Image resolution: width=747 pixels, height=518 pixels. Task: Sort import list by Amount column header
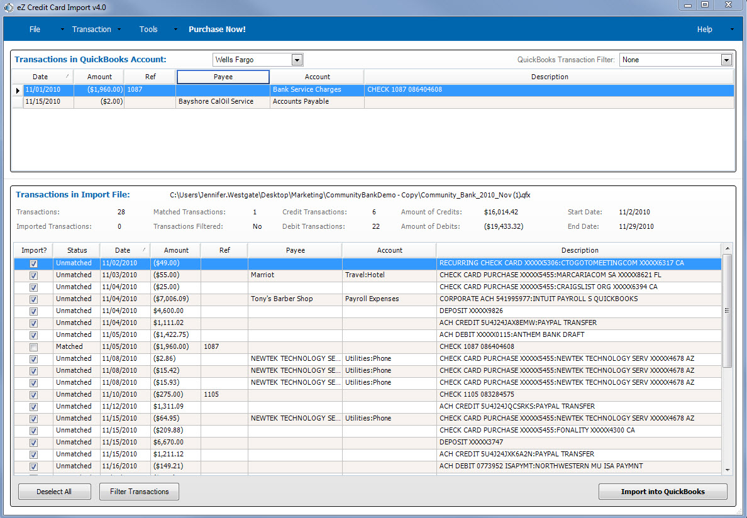(176, 250)
